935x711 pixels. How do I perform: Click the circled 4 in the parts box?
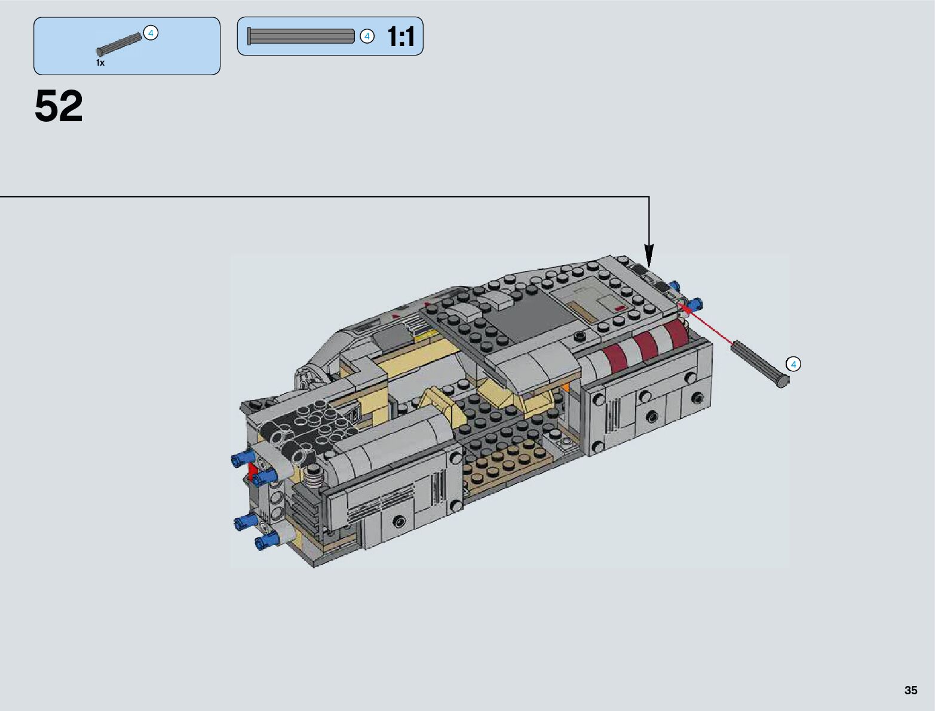(151, 33)
